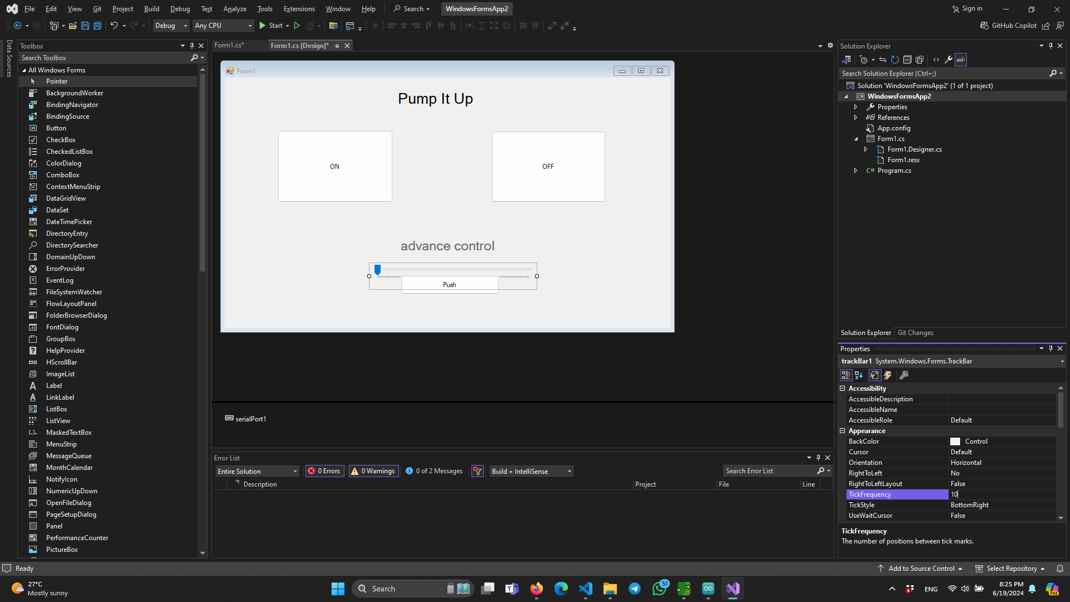Click the trackBar slider thumb on the form
The width and height of the screenshot is (1070, 602).
point(377,270)
